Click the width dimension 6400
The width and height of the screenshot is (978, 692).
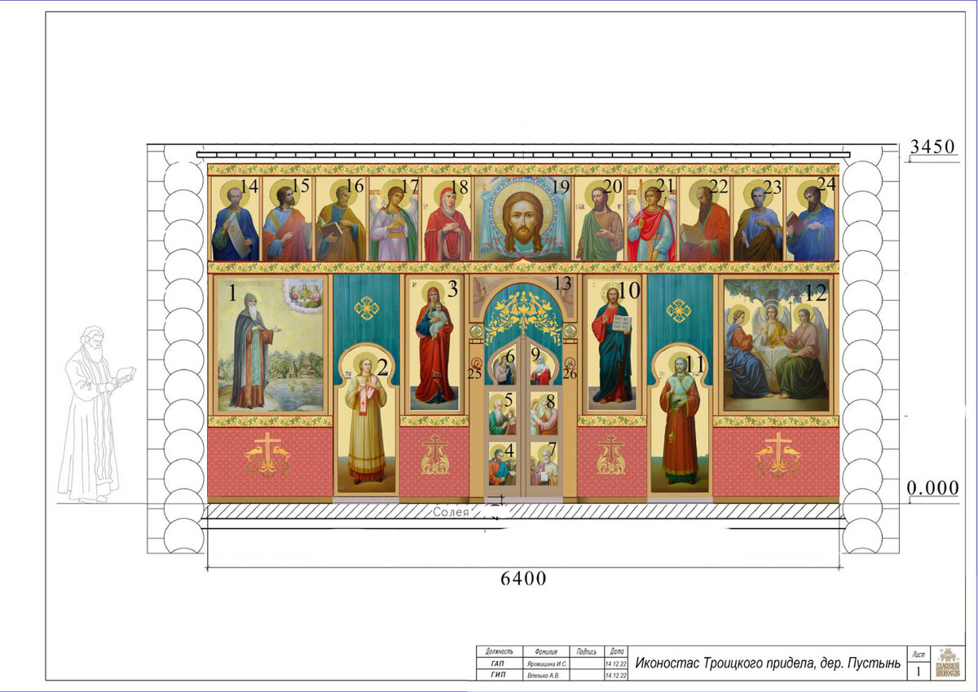point(522,579)
